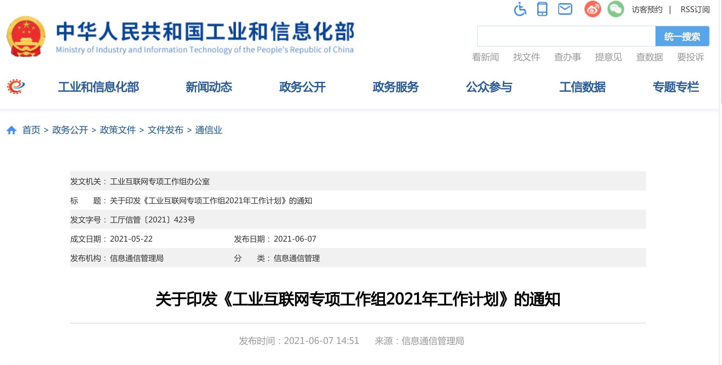Click the accessibility wheelchair icon
The image size is (722, 365).
click(520, 9)
